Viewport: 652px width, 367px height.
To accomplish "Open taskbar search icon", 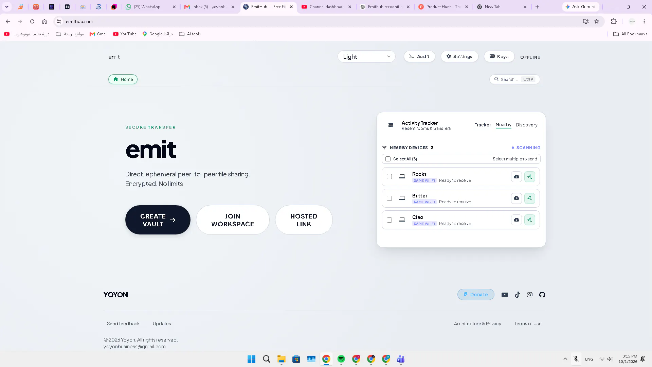I will pos(267,359).
